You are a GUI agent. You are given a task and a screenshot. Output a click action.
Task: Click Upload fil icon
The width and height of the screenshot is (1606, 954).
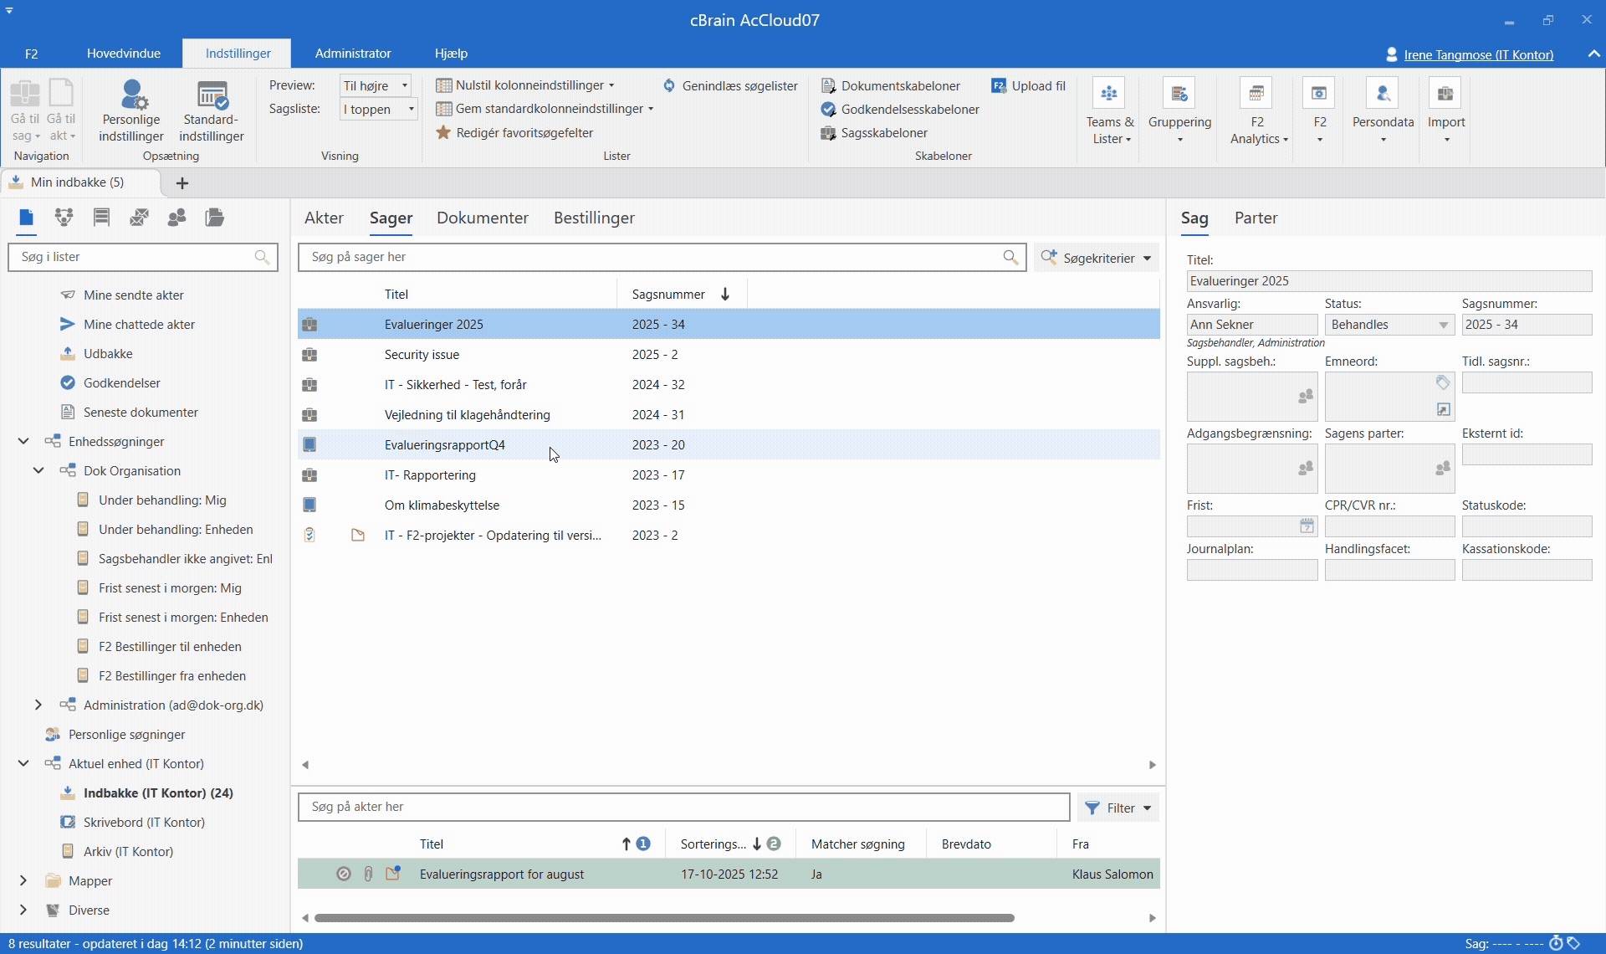click(999, 85)
